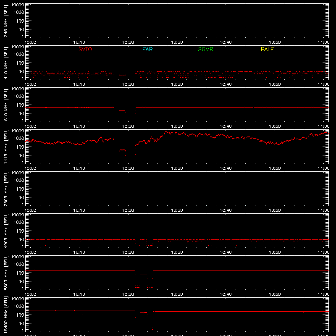The image size is (336, 336).
Task: Click the raised step inside 8800 MHz dropout
Action: [x=143, y=275]
